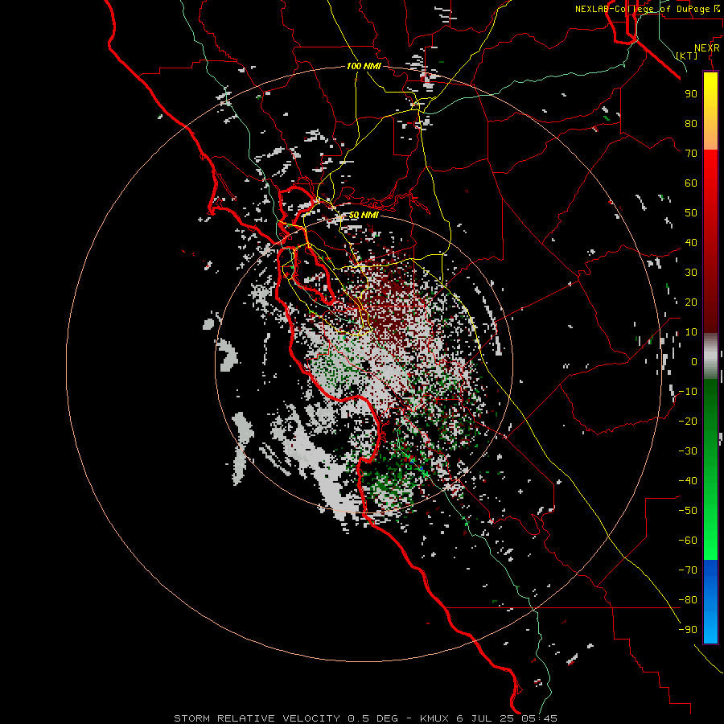724x724 pixels.
Task: Click the gray zero-velocity color bar segment
Action: pyautogui.click(x=710, y=356)
